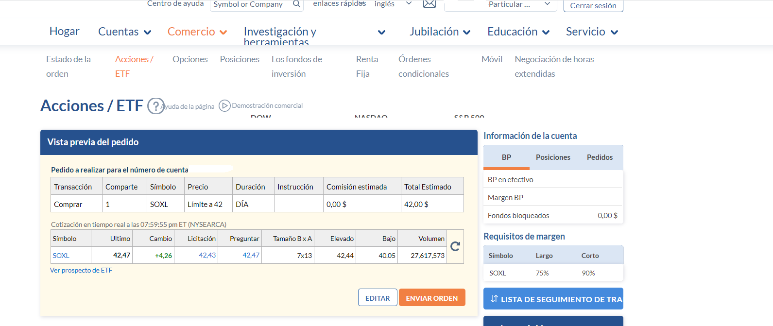Image resolution: width=773 pixels, height=326 pixels.
Task: Open Negociación de horas extendidas tab
Action: (554, 67)
